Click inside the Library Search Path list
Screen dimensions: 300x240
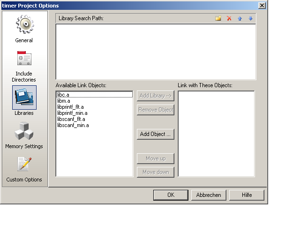click(156, 52)
